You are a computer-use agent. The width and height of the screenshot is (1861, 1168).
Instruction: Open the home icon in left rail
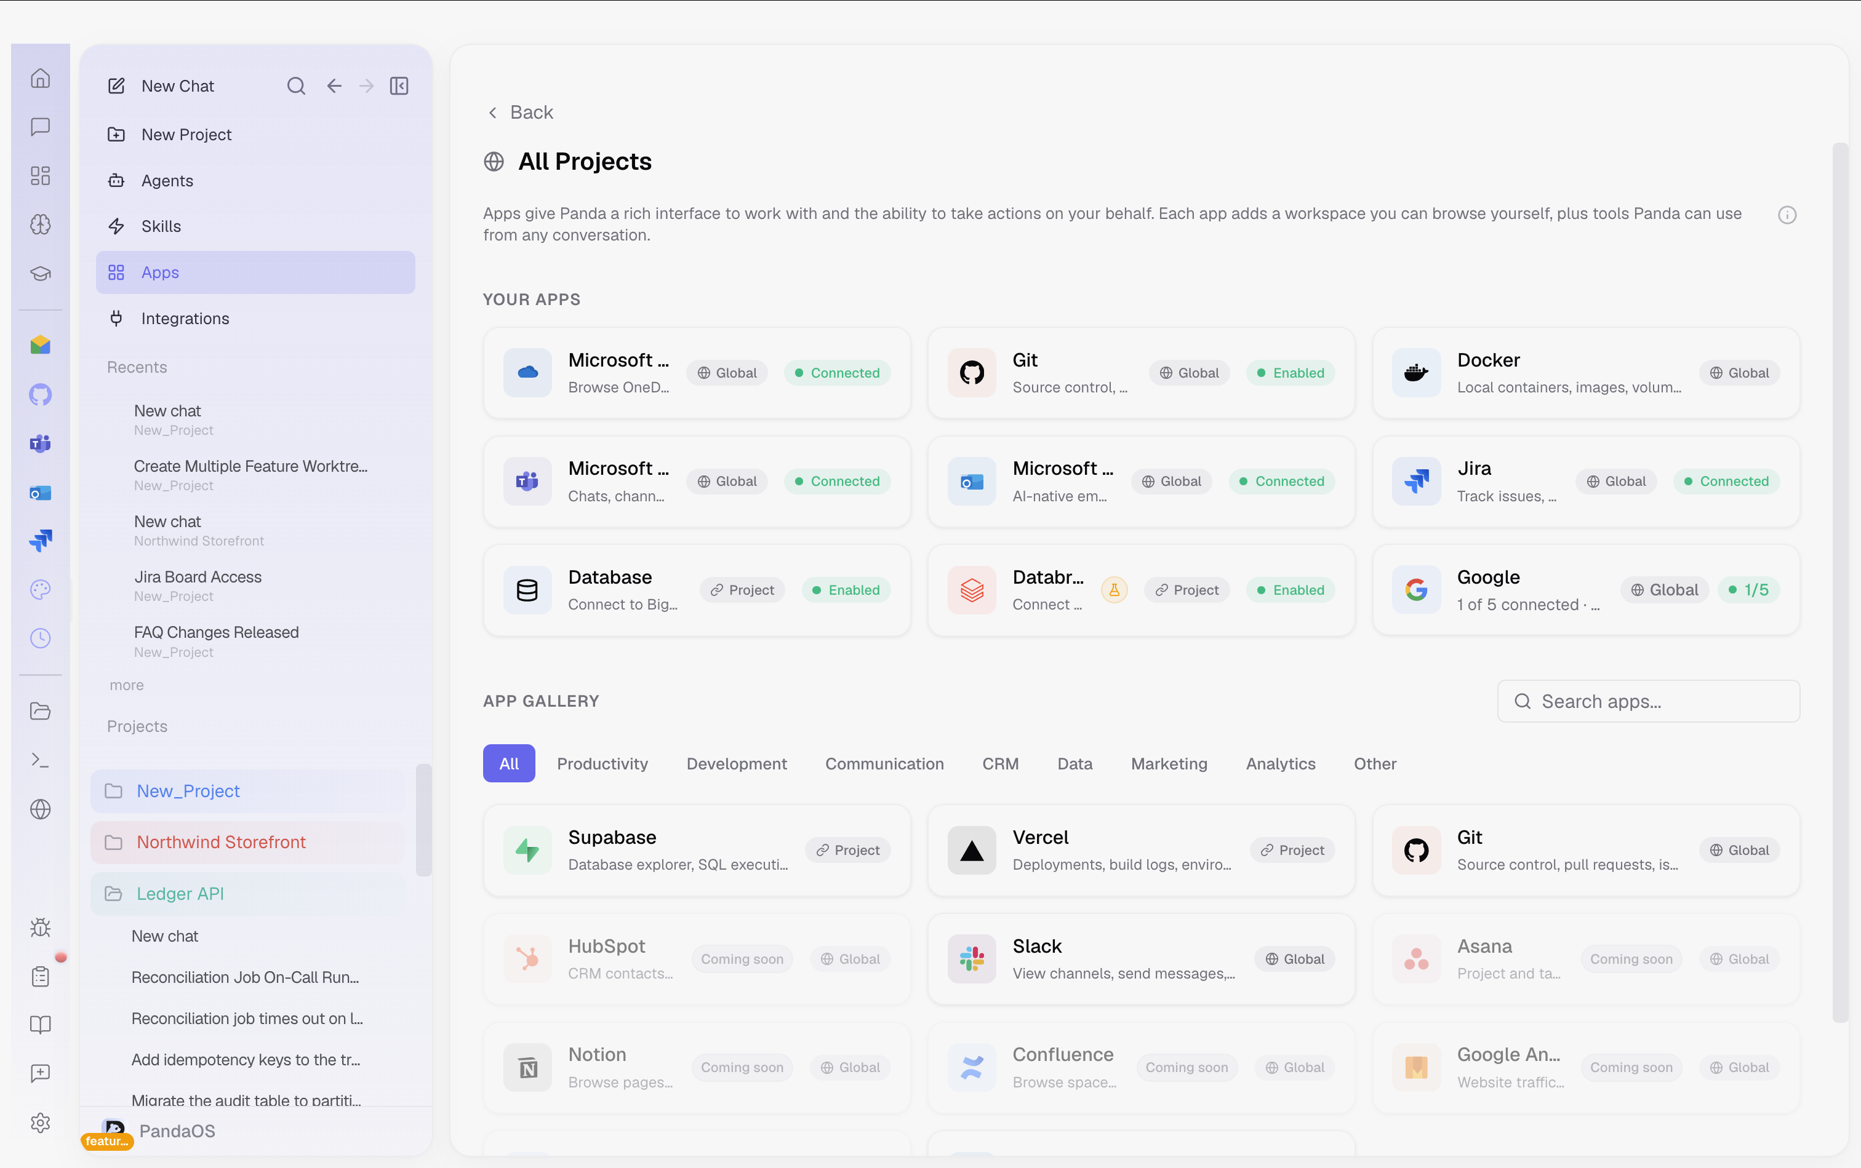[x=40, y=78]
